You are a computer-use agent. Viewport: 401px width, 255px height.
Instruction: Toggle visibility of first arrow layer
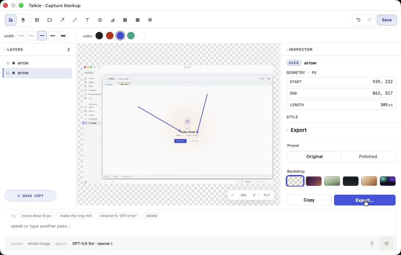[x=8, y=63]
